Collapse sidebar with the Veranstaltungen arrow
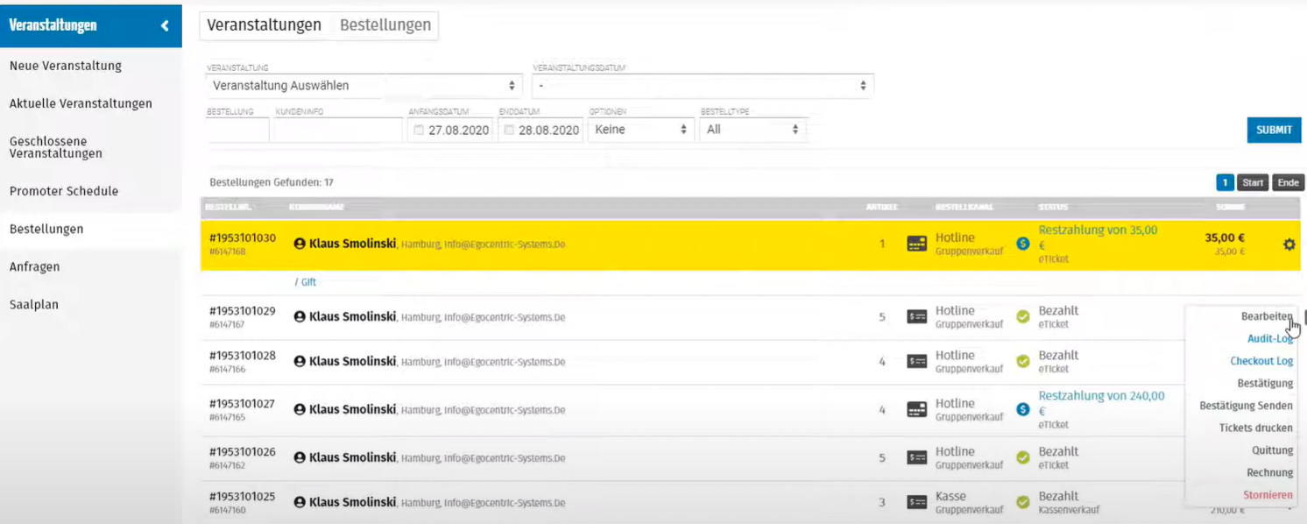Screen dimensions: 1307x524 [165, 26]
